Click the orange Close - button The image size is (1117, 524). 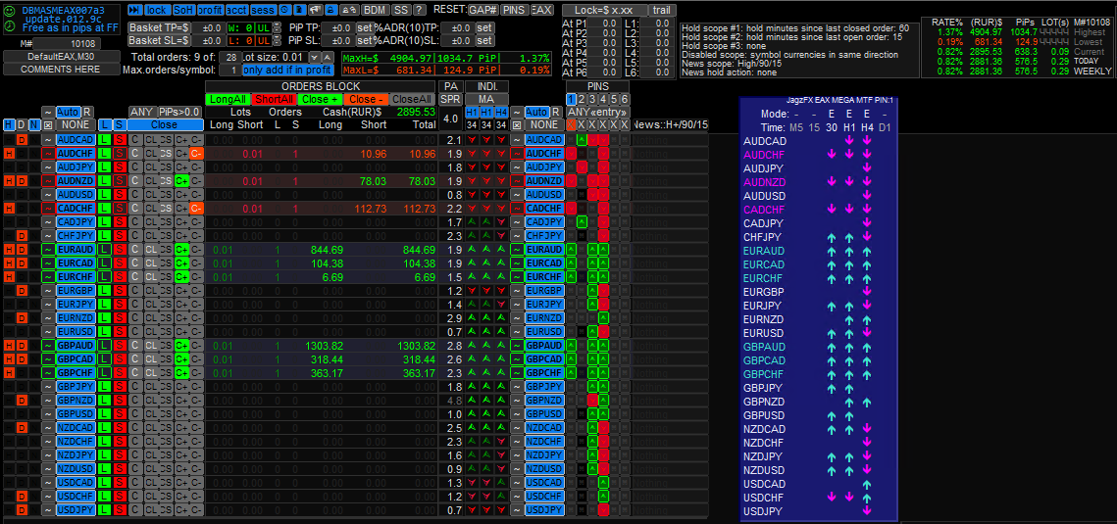[x=366, y=99]
